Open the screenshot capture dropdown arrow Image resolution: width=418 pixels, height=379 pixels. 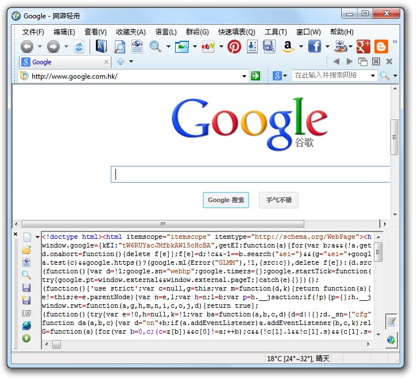point(195,47)
